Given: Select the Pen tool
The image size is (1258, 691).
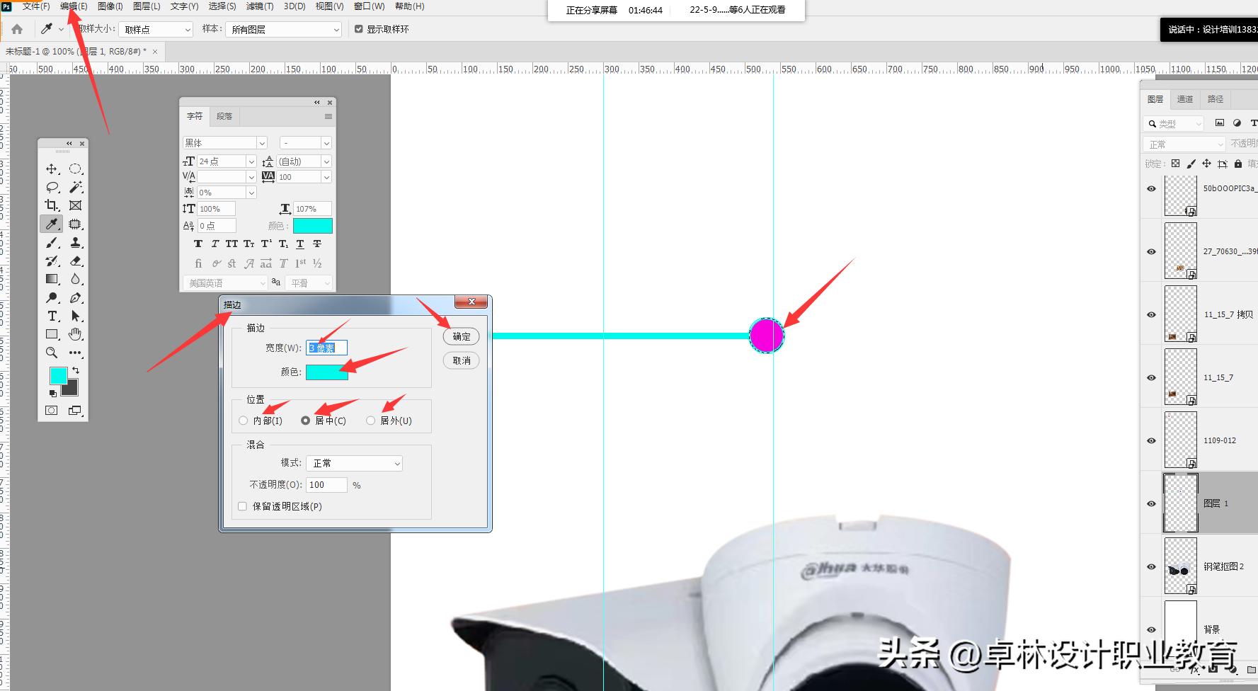Looking at the screenshot, I should coord(75,298).
